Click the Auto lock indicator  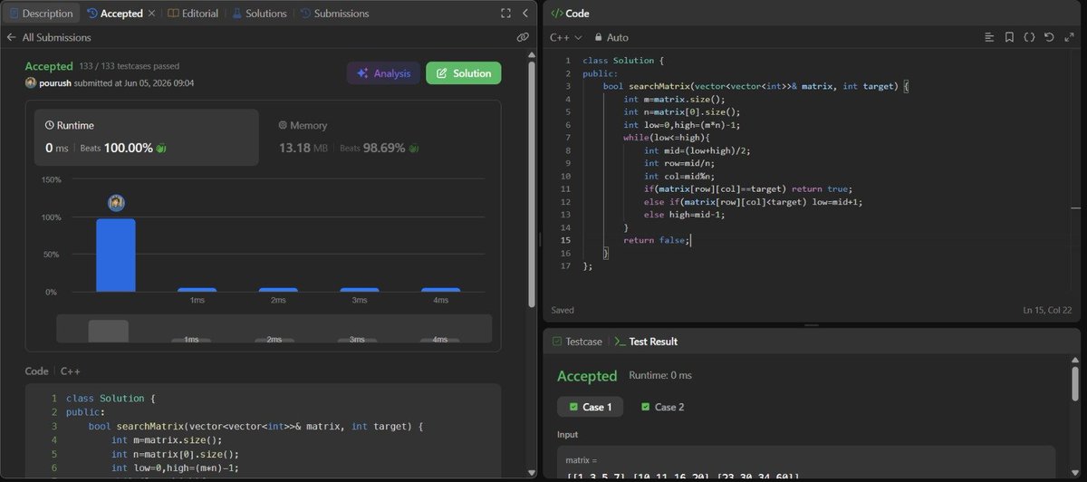(611, 37)
